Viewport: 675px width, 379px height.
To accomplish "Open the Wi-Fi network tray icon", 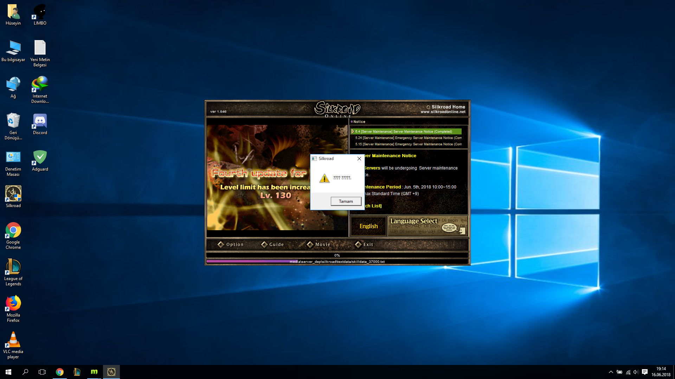I will point(628,372).
